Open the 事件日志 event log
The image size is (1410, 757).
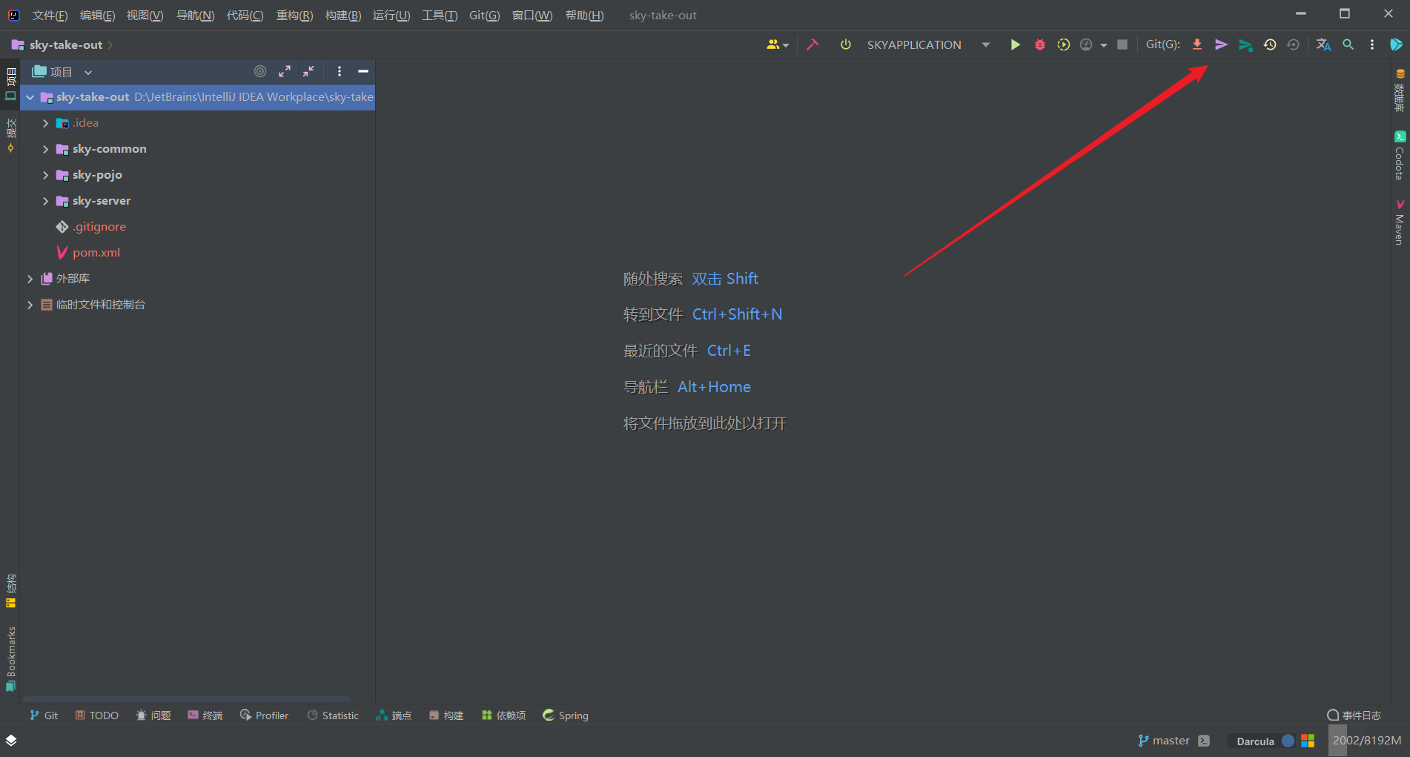tap(1354, 715)
